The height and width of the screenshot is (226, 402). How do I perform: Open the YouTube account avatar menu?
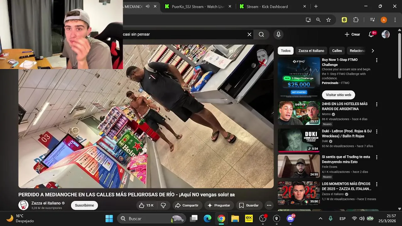386,35
